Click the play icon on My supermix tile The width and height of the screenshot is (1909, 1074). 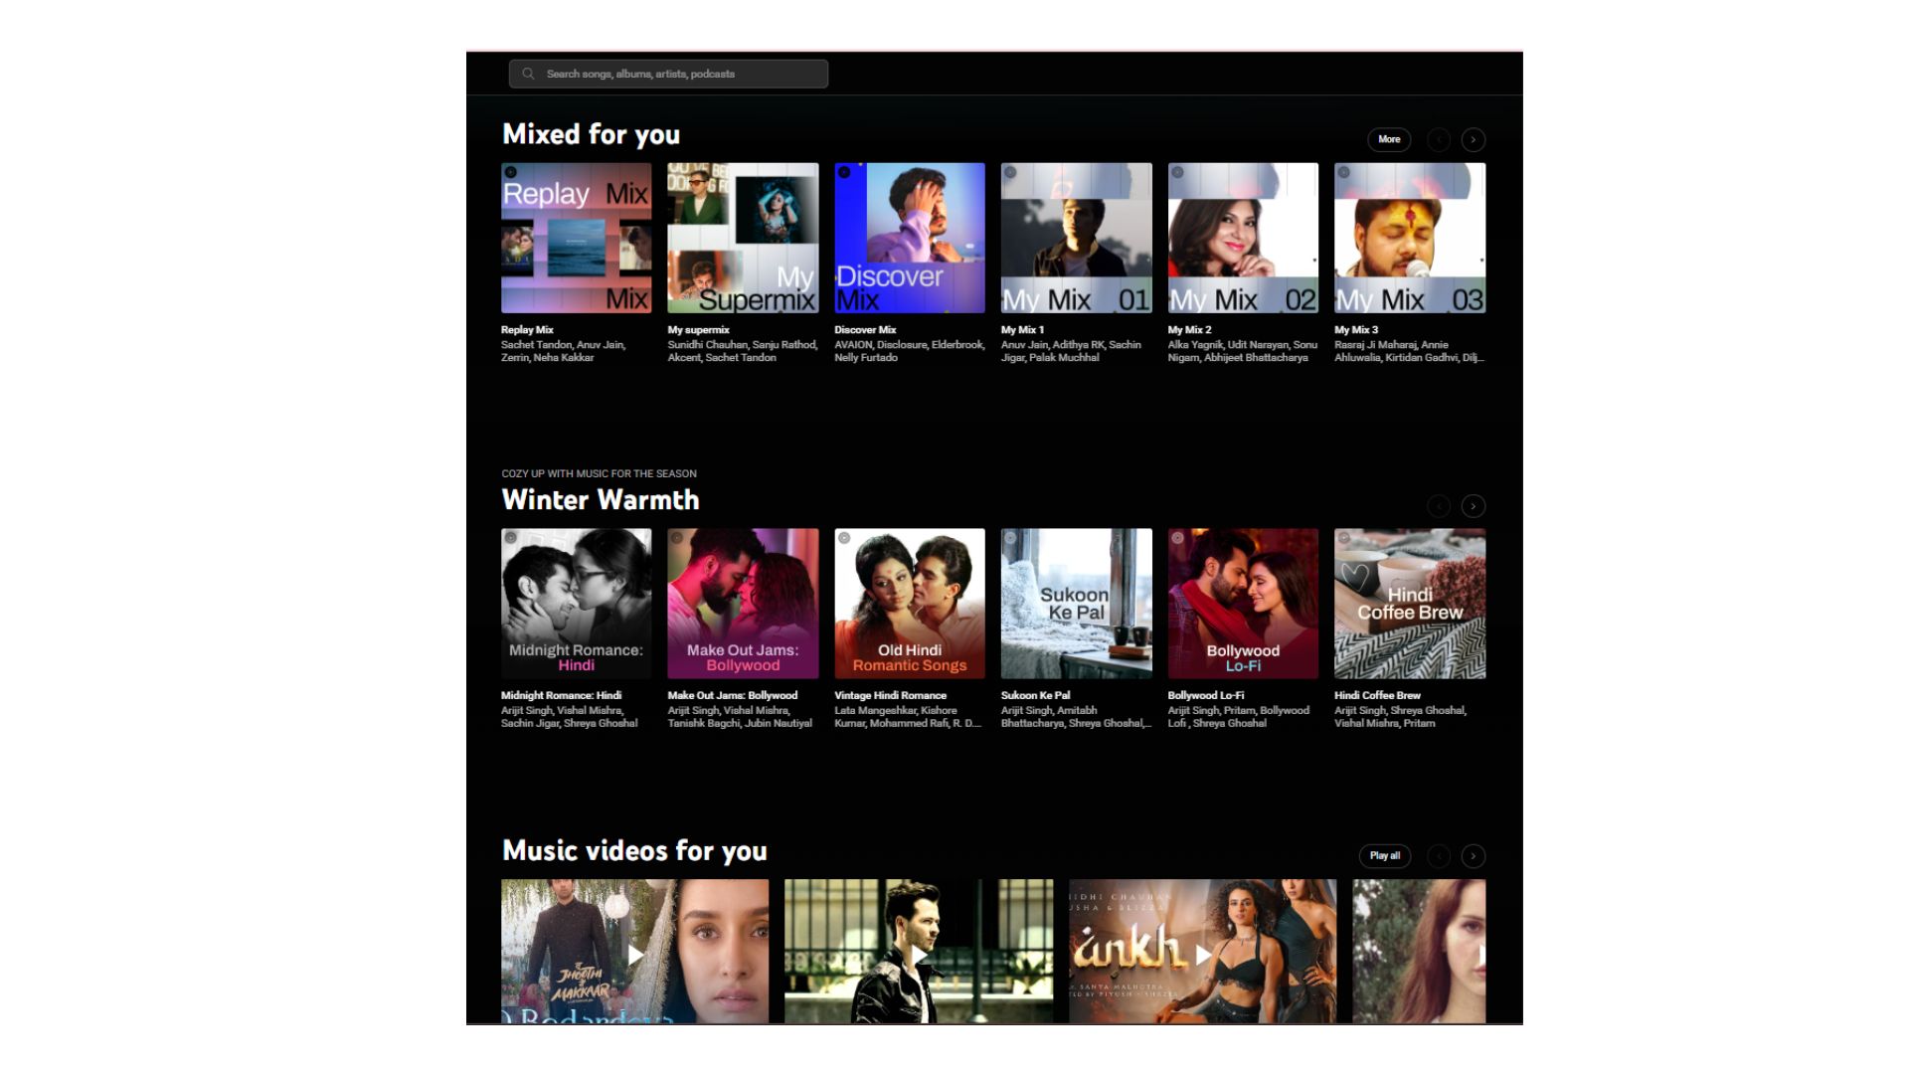tap(677, 172)
